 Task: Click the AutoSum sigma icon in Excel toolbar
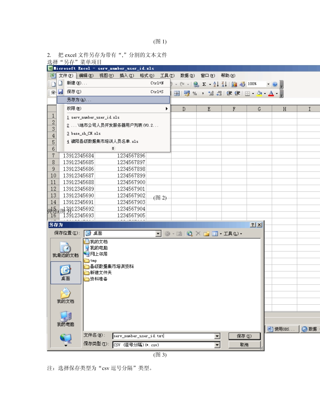pyautogui.click(x=204, y=84)
